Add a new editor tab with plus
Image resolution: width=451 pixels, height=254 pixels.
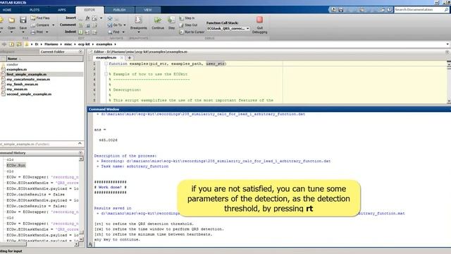[x=130, y=58]
